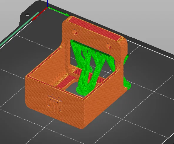The width and height of the screenshot is (174, 144).
Task: Click the bed corner mounting hole
Action: 27,15
